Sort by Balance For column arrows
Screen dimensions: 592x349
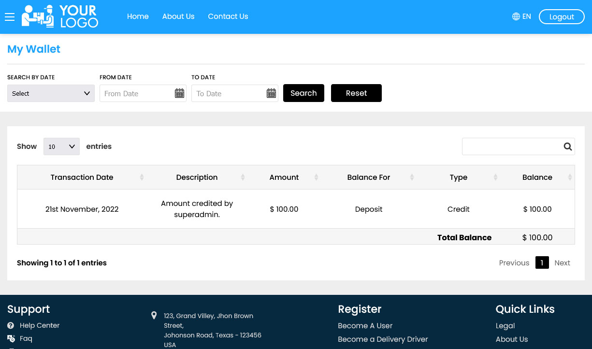click(412, 177)
